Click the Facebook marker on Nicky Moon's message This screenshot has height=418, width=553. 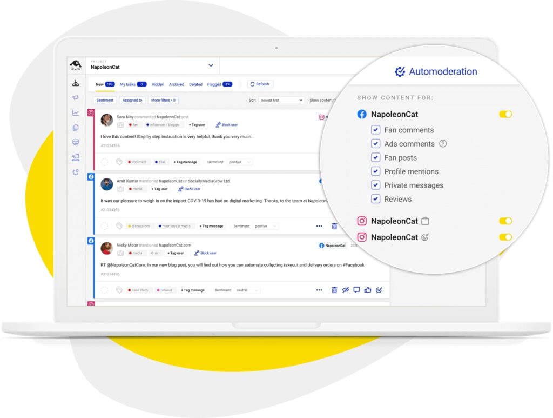click(x=91, y=241)
